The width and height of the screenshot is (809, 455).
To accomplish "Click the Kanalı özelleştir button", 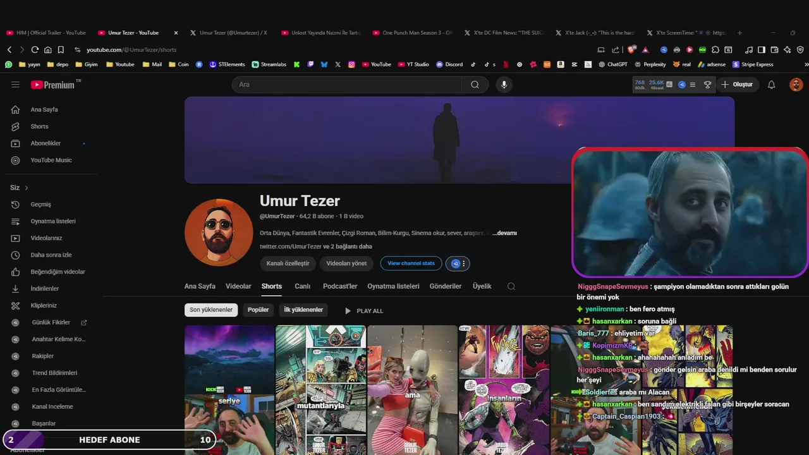I will [x=288, y=264].
